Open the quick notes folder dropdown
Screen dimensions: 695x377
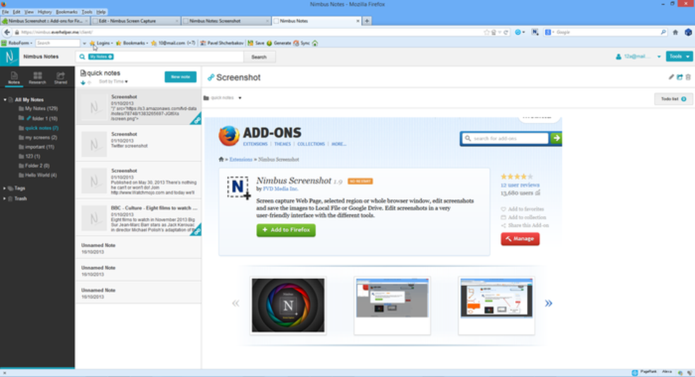coord(240,98)
